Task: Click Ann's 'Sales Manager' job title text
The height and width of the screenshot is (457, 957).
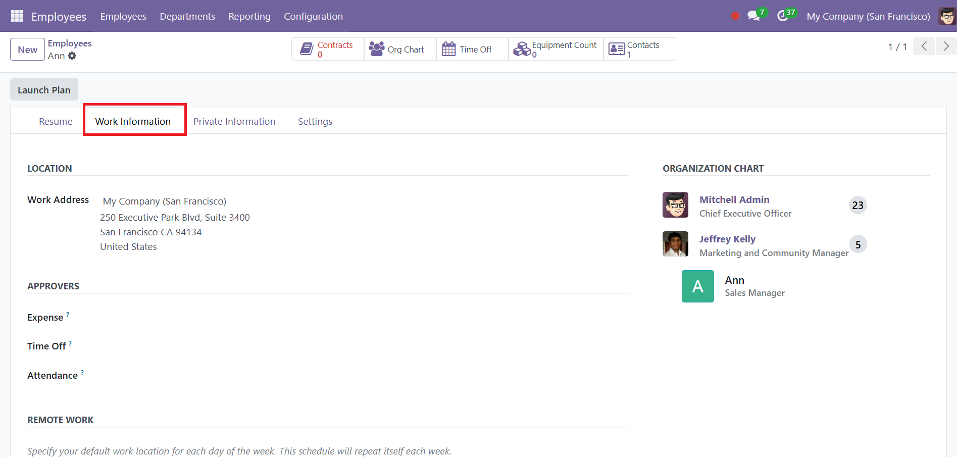Action: tap(755, 293)
